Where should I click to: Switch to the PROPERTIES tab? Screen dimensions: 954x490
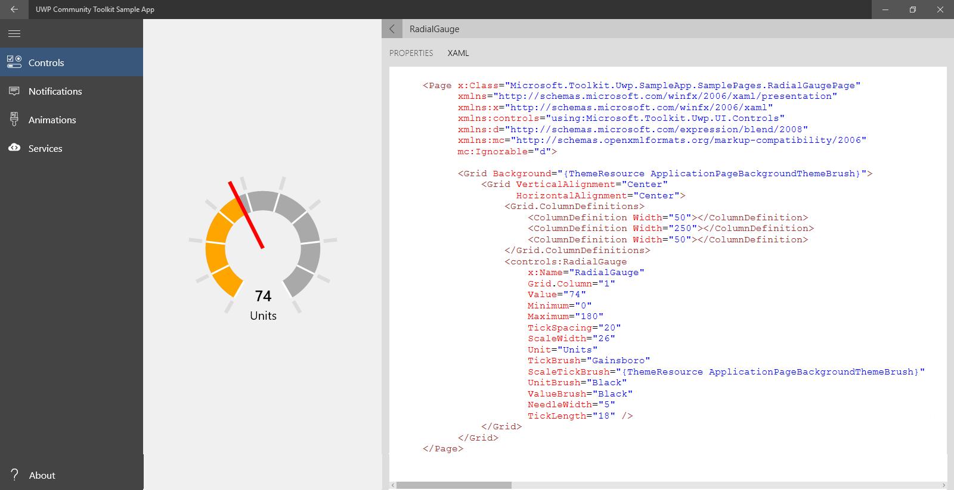(411, 53)
